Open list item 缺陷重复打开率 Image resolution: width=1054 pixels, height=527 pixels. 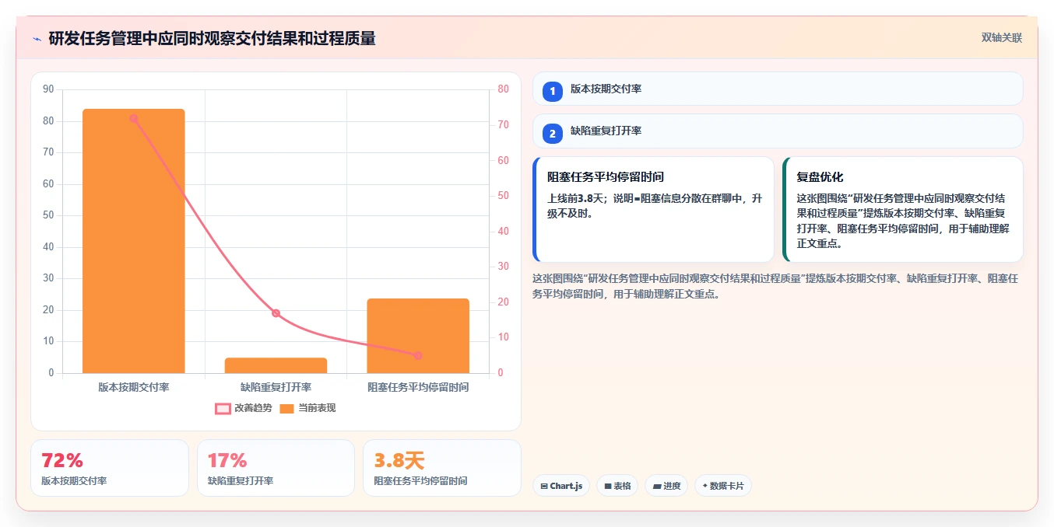tap(778, 131)
